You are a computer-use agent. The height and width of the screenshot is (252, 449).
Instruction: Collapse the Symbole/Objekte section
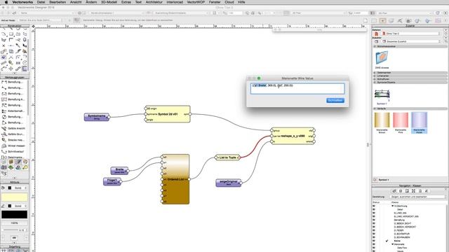pos(375,83)
